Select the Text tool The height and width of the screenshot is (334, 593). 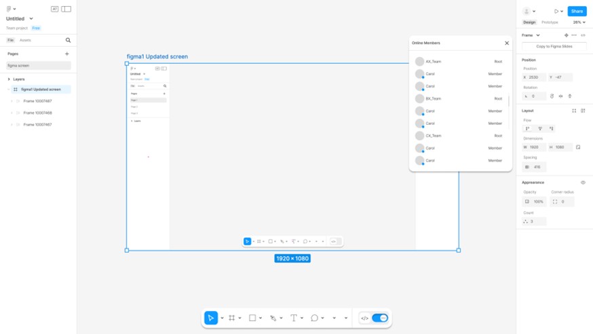pyautogui.click(x=294, y=318)
